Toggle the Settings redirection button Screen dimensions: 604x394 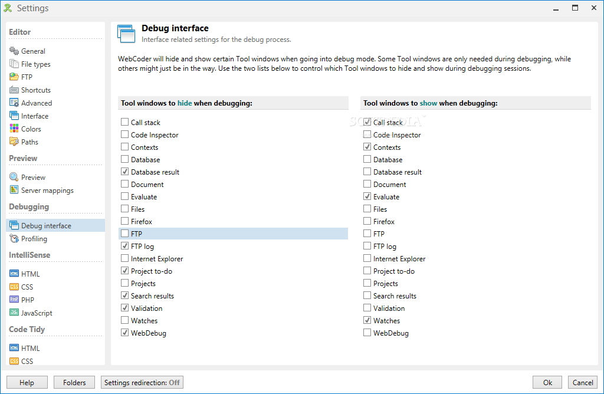pyautogui.click(x=142, y=382)
